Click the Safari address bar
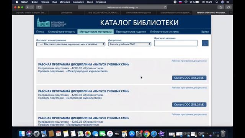Image resolution: width=245 pixels, height=138 pixels. coord(122,7)
